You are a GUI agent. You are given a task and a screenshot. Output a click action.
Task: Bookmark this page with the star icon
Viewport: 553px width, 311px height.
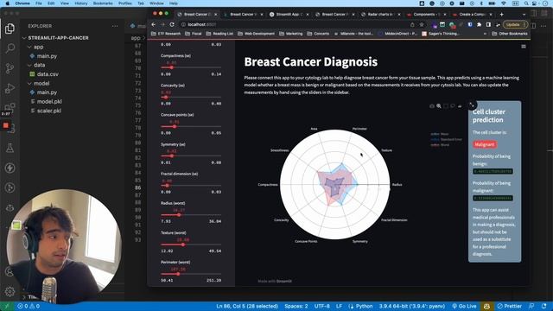[422, 25]
